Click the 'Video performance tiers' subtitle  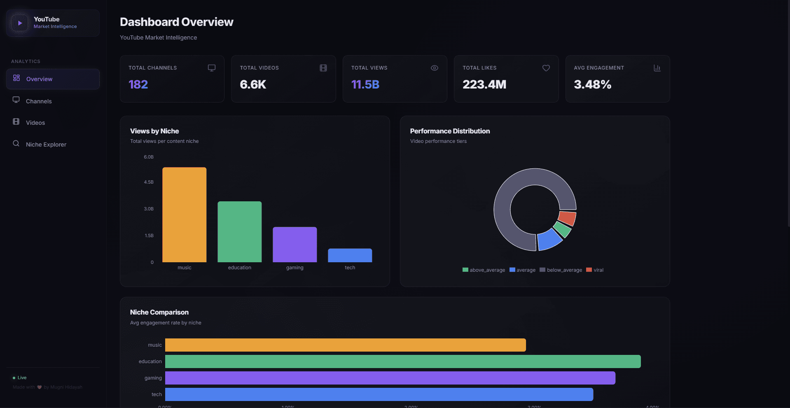tap(438, 141)
